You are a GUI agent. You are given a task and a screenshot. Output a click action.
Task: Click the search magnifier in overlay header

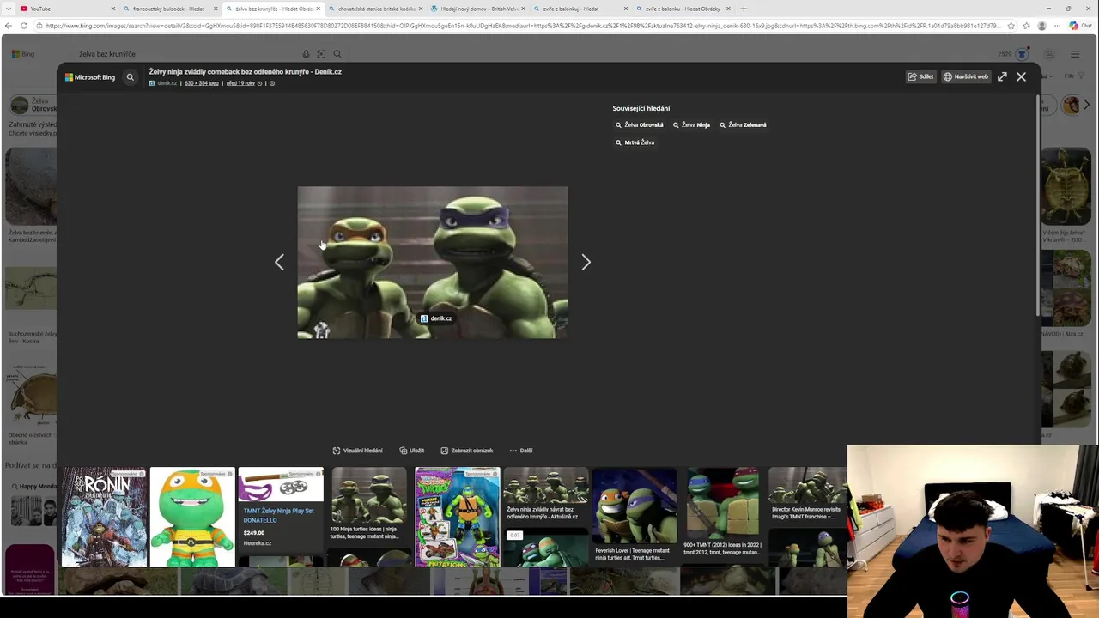point(131,77)
